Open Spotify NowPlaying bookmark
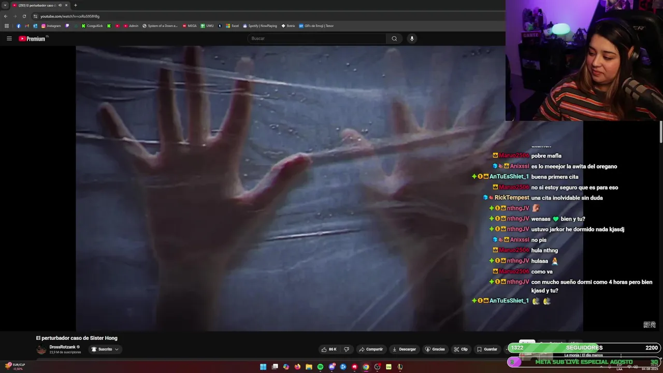Viewport: 663px width, 373px height. point(260,25)
